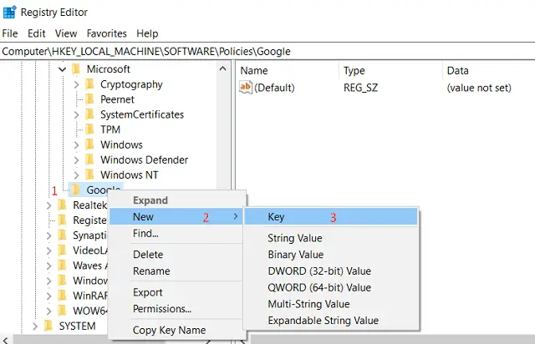Viewport: 535px width, 344px height.
Task: Select Find... in the context menu
Action: click(x=145, y=234)
